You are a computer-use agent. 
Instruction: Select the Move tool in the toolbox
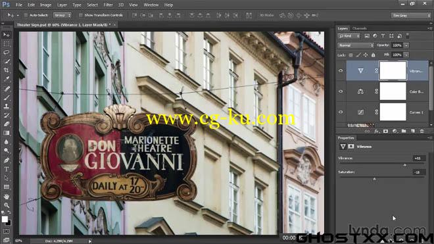click(x=7, y=35)
